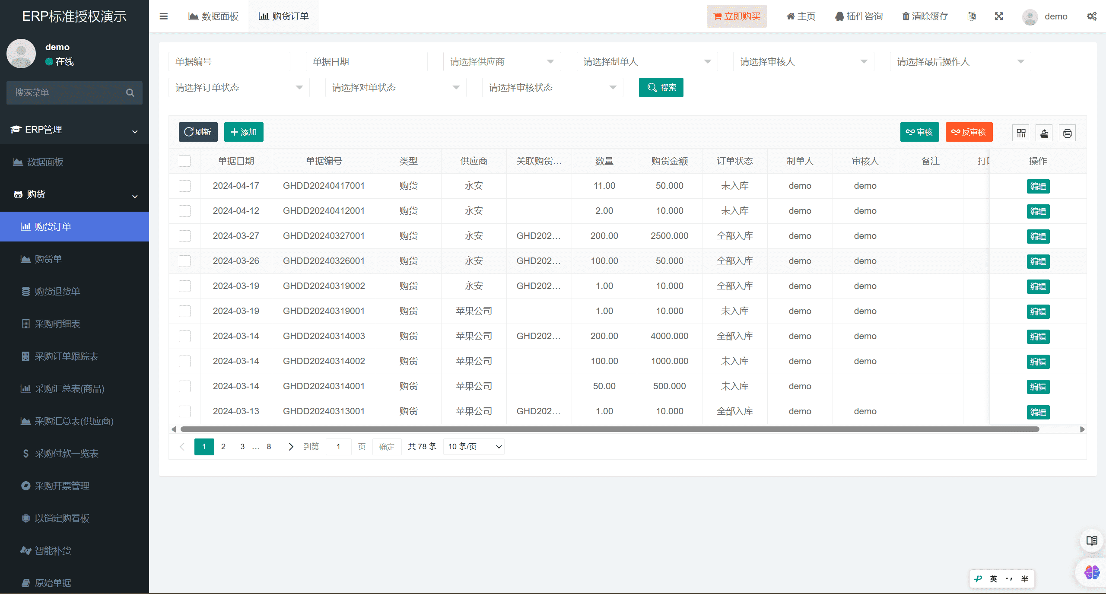Click the orange 反审核 button

coord(969,132)
